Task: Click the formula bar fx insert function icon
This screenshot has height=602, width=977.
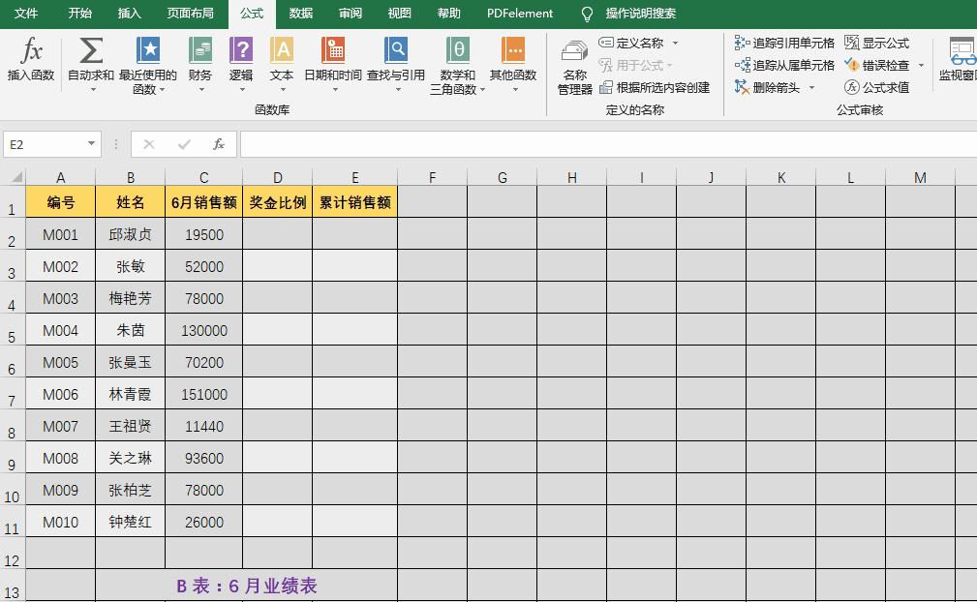Action: click(219, 144)
